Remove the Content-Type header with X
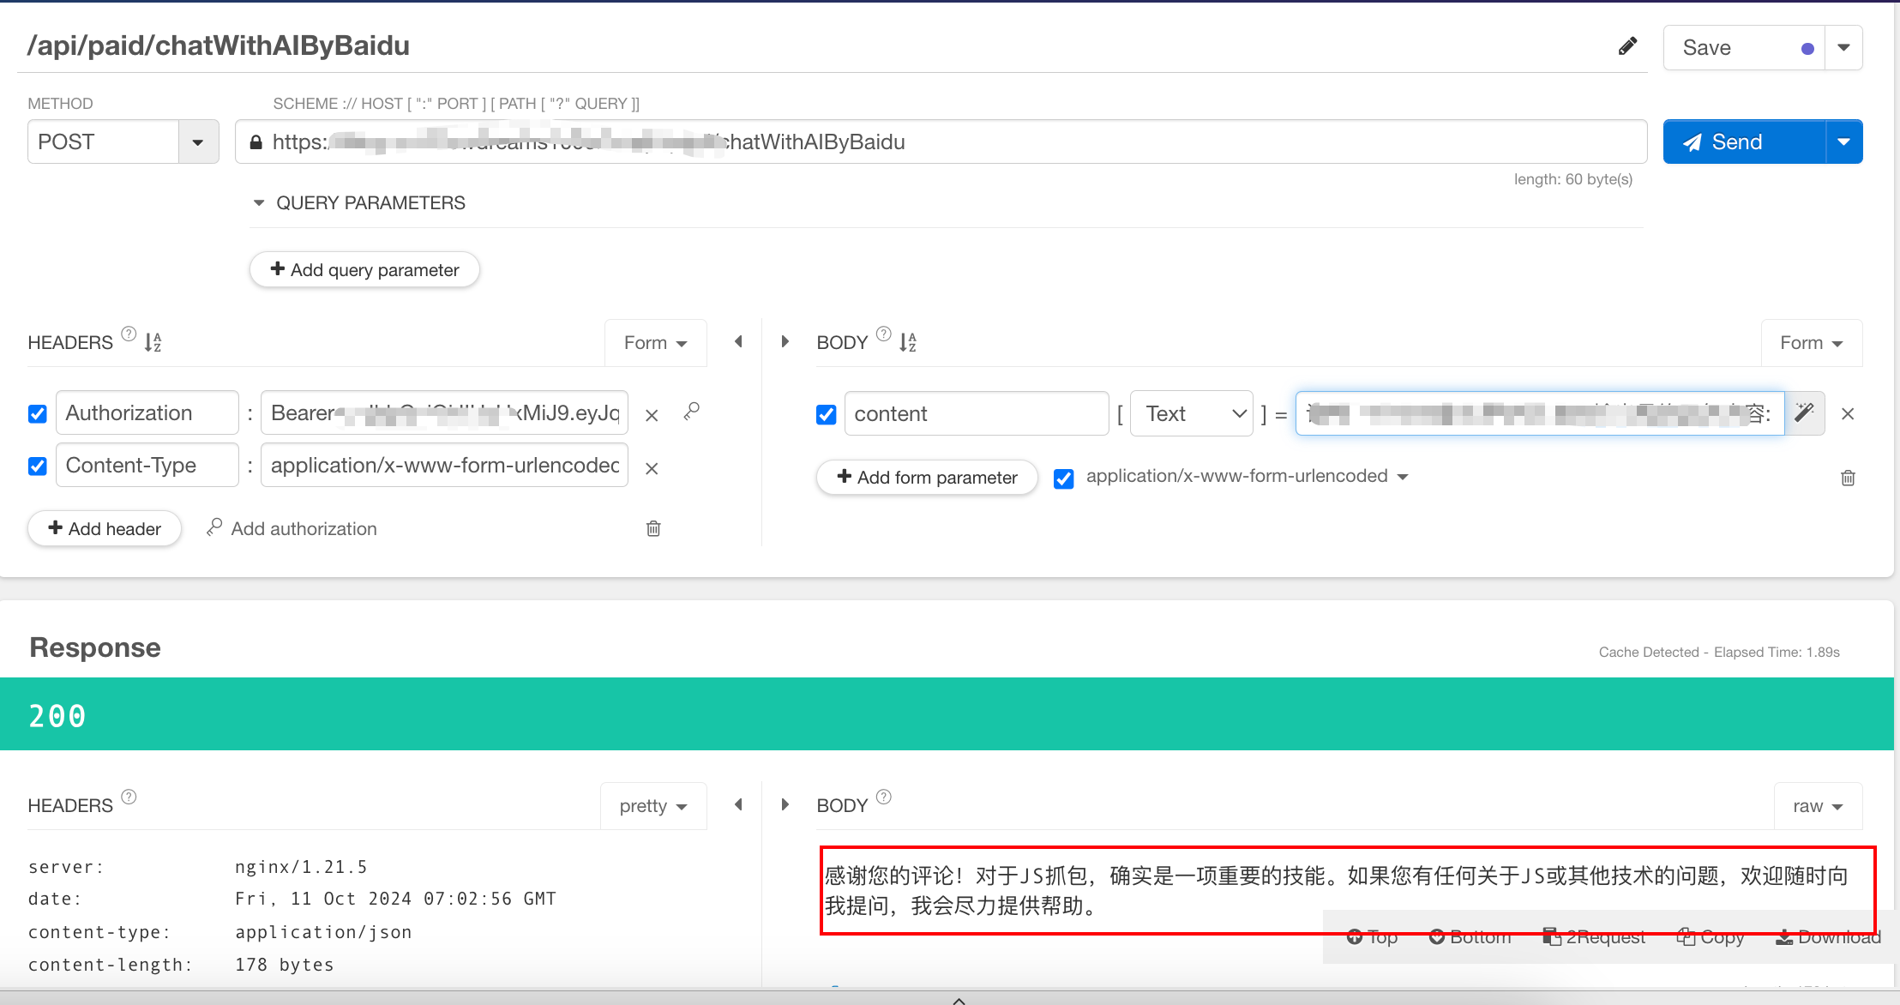The height and width of the screenshot is (1005, 1900). click(x=652, y=468)
